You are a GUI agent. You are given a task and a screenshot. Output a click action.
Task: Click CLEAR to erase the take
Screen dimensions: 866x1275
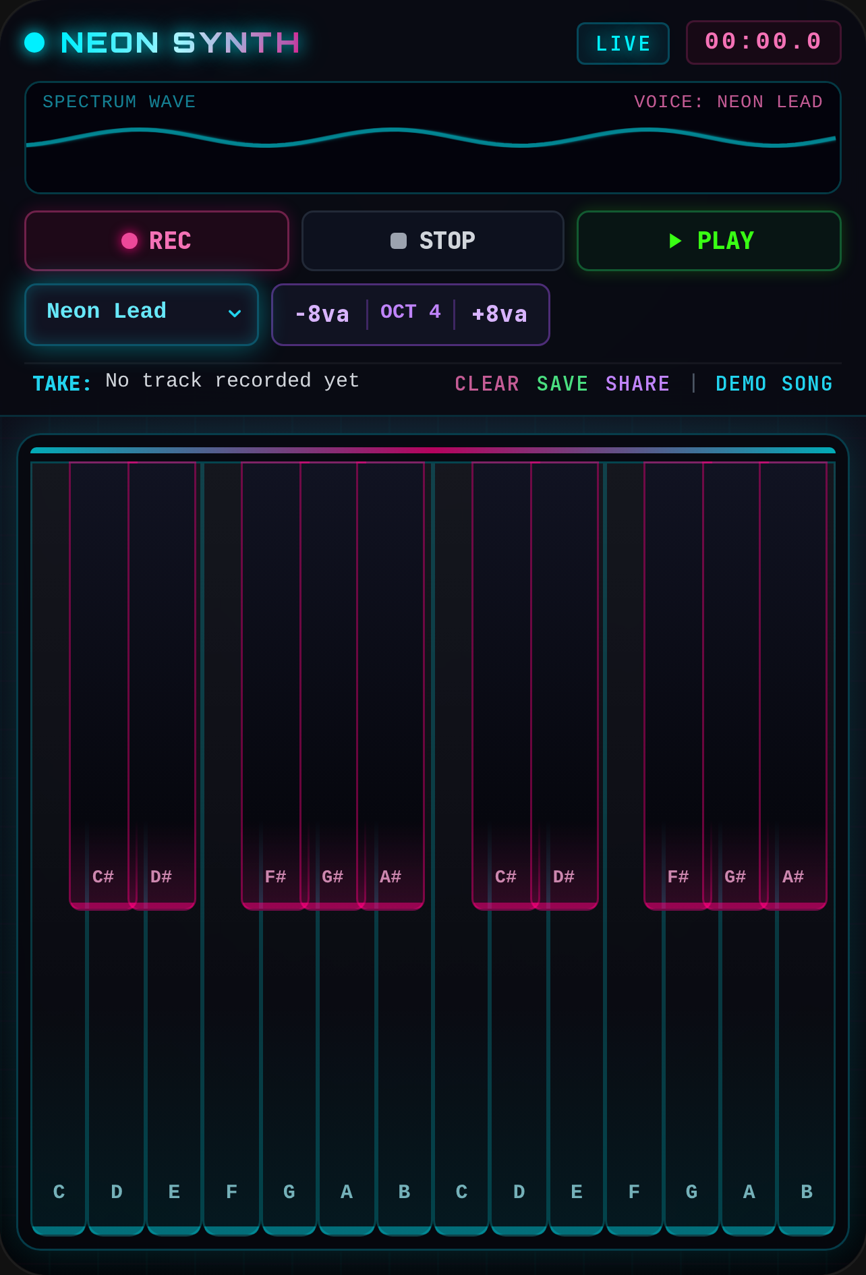tap(487, 383)
